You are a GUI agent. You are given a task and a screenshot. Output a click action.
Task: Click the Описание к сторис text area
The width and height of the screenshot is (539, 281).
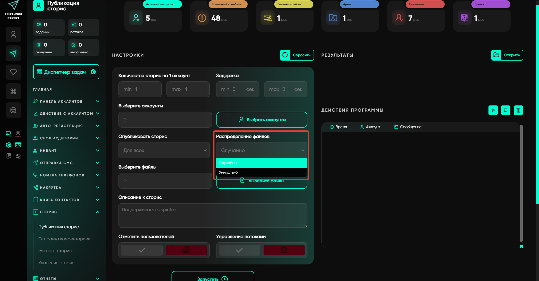pos(213,215)
